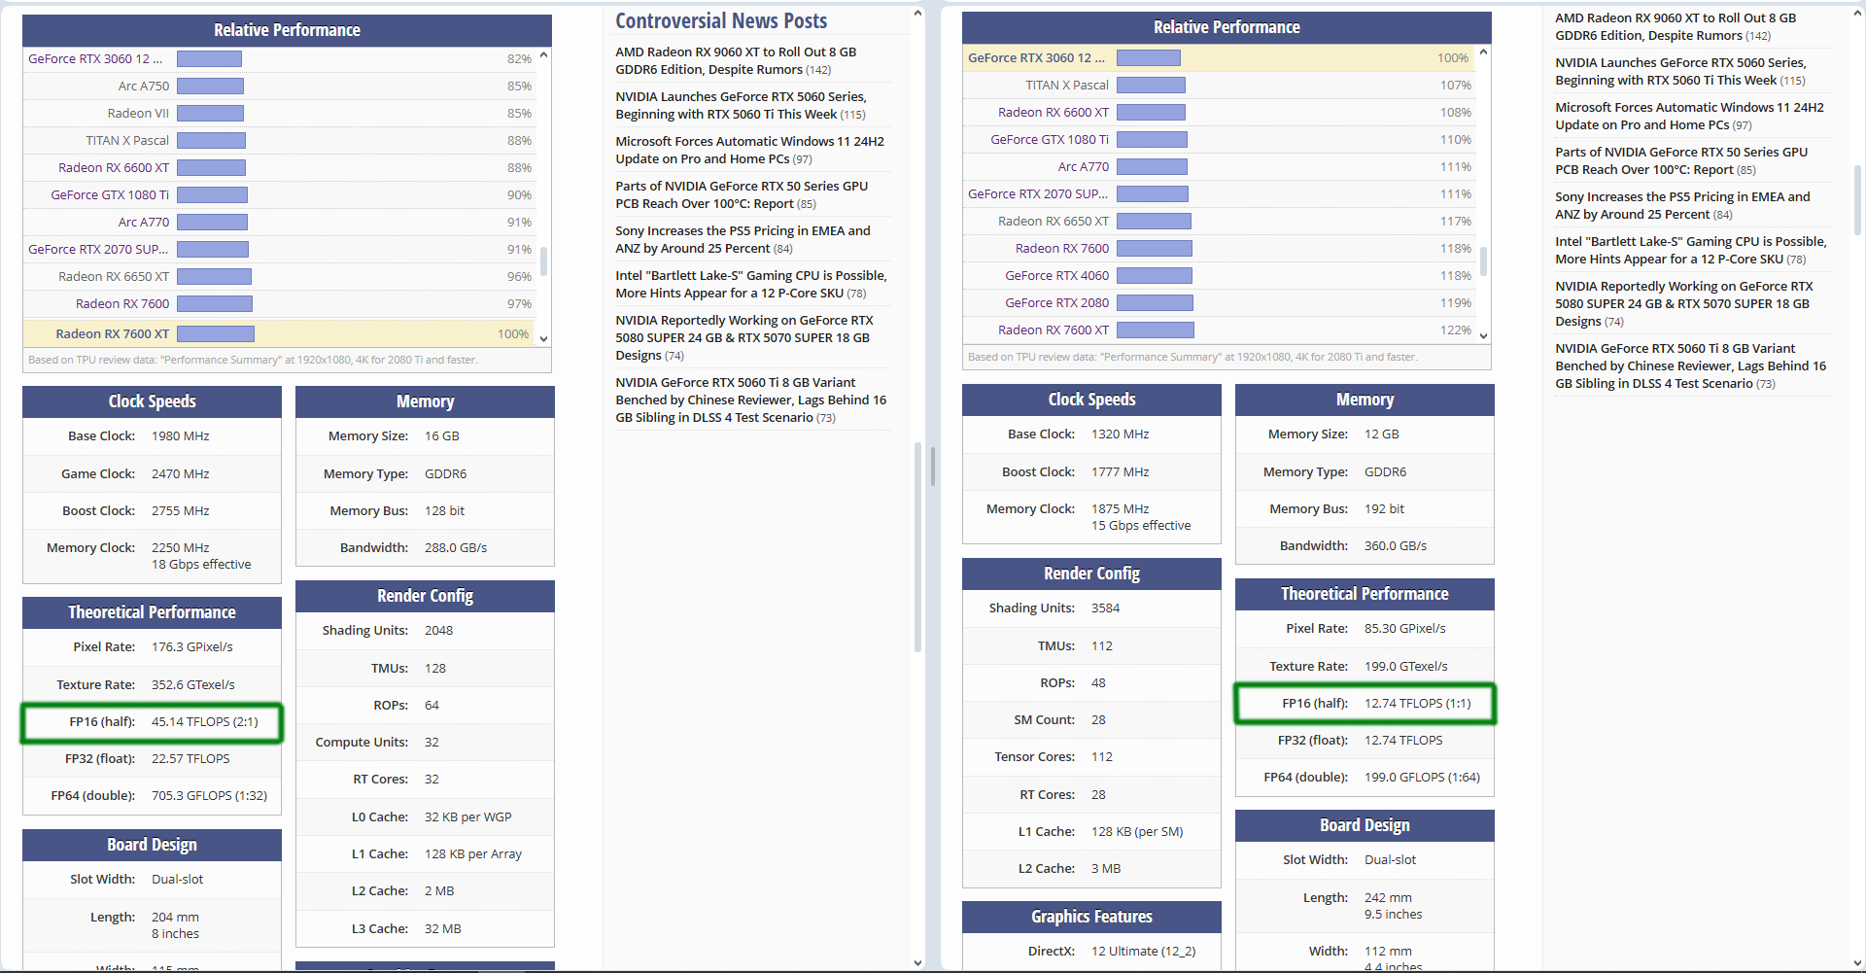Open GeForce GTX 1080 Ti in right window's list

[x=1050, y=139]
